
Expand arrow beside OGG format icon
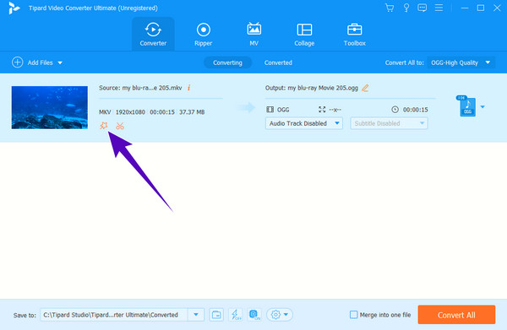[x=482, y=107]
